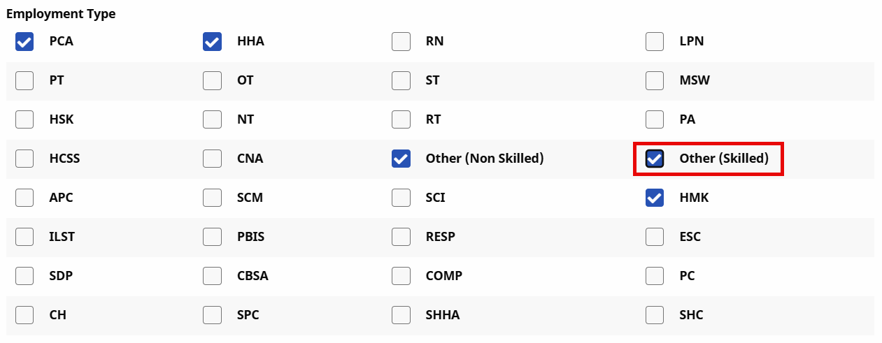Tick the PBIS checkbox
The width and height of the screenshot is (882, 343).
click(212, 238)
